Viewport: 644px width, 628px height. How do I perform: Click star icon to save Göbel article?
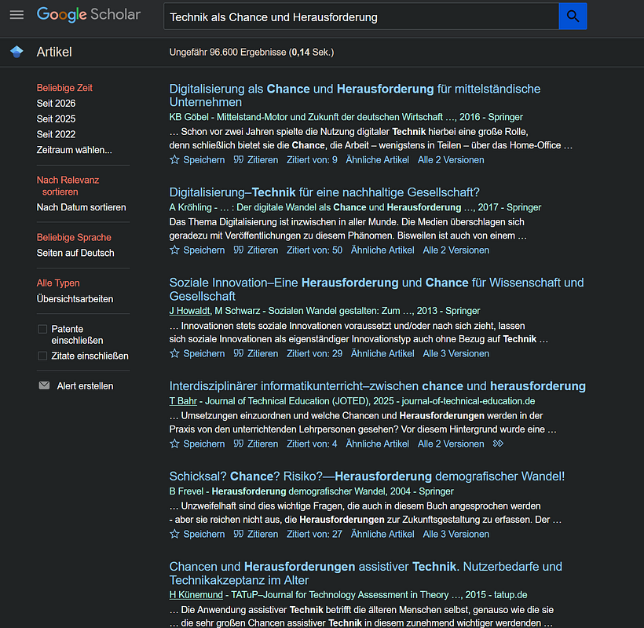pyautogui.click(x=175, y=159)
